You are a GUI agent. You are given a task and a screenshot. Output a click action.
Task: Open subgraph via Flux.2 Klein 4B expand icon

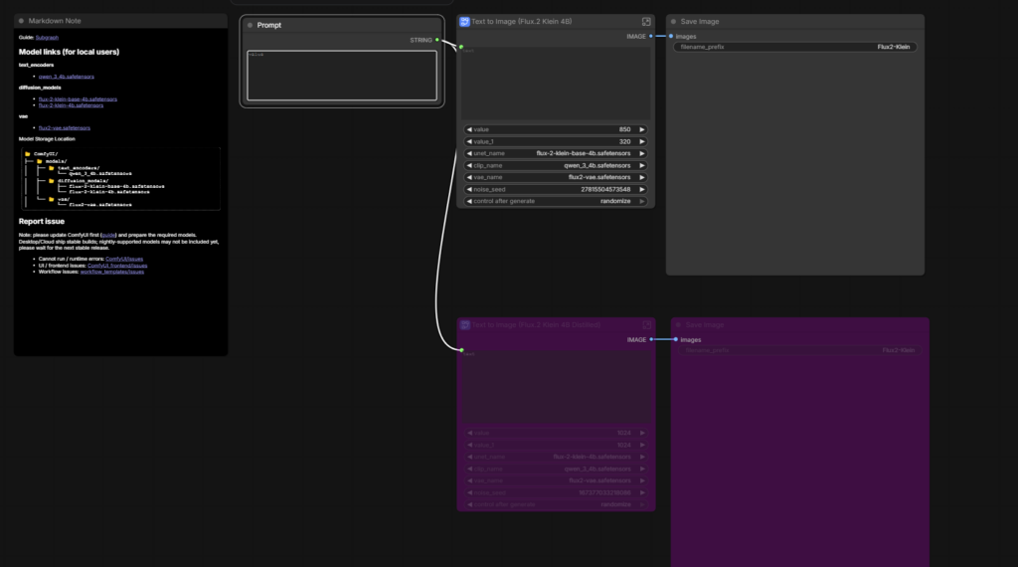646,21
